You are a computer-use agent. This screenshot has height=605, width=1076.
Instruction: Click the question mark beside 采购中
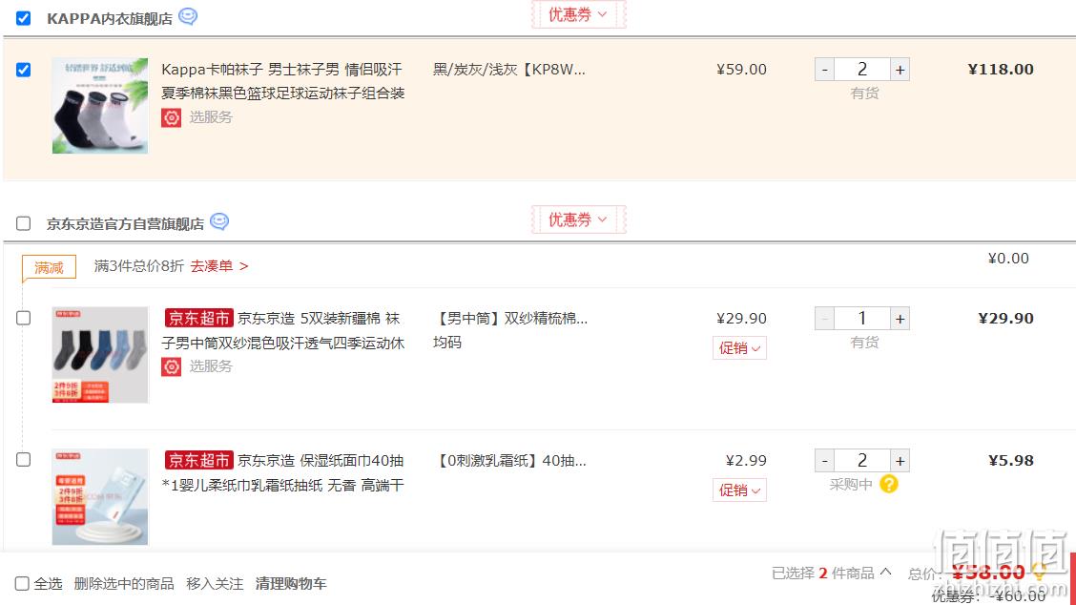pos(889,484)
